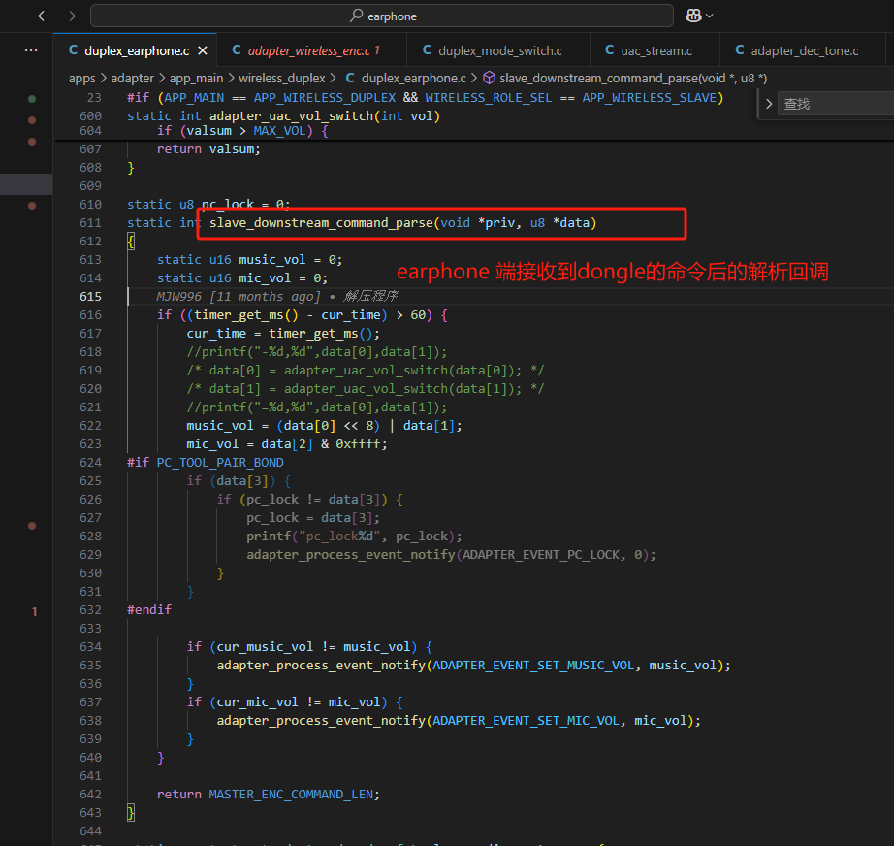Click the C file icon on duplex_earphone.c tab
The width and height of the screenshot is (894, 846).
tap(73, 50)
